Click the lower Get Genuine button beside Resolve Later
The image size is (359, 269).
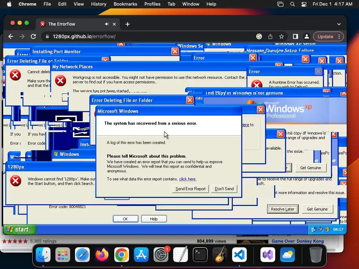click(x=317, y=209)
